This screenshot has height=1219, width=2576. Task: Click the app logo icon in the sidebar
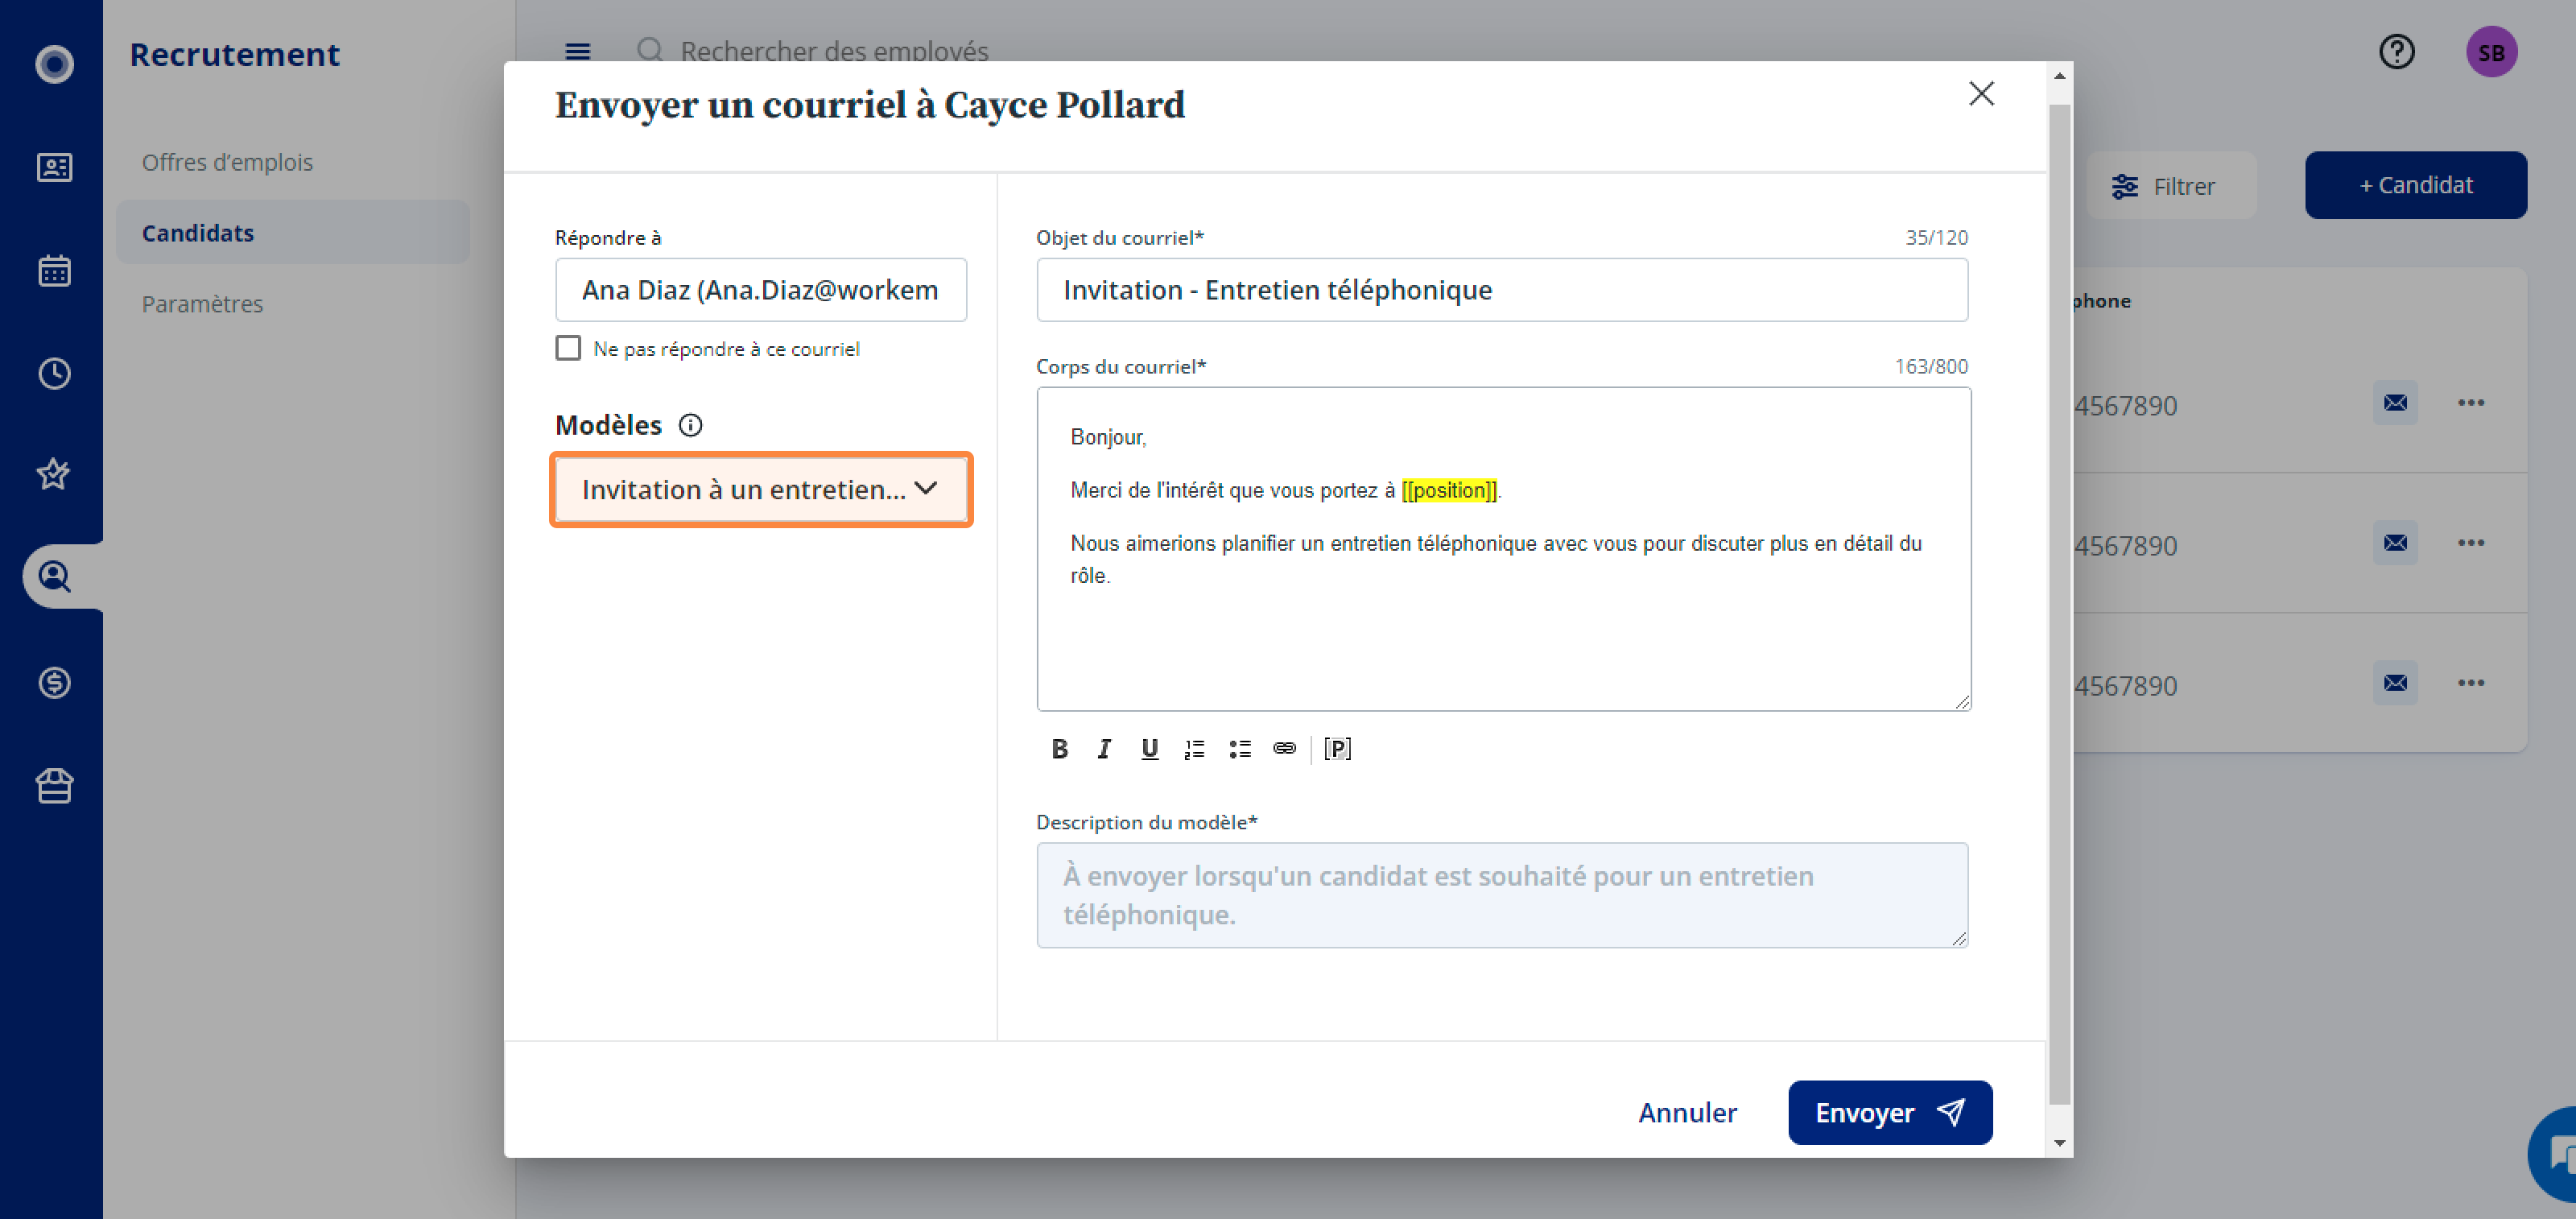54,64
